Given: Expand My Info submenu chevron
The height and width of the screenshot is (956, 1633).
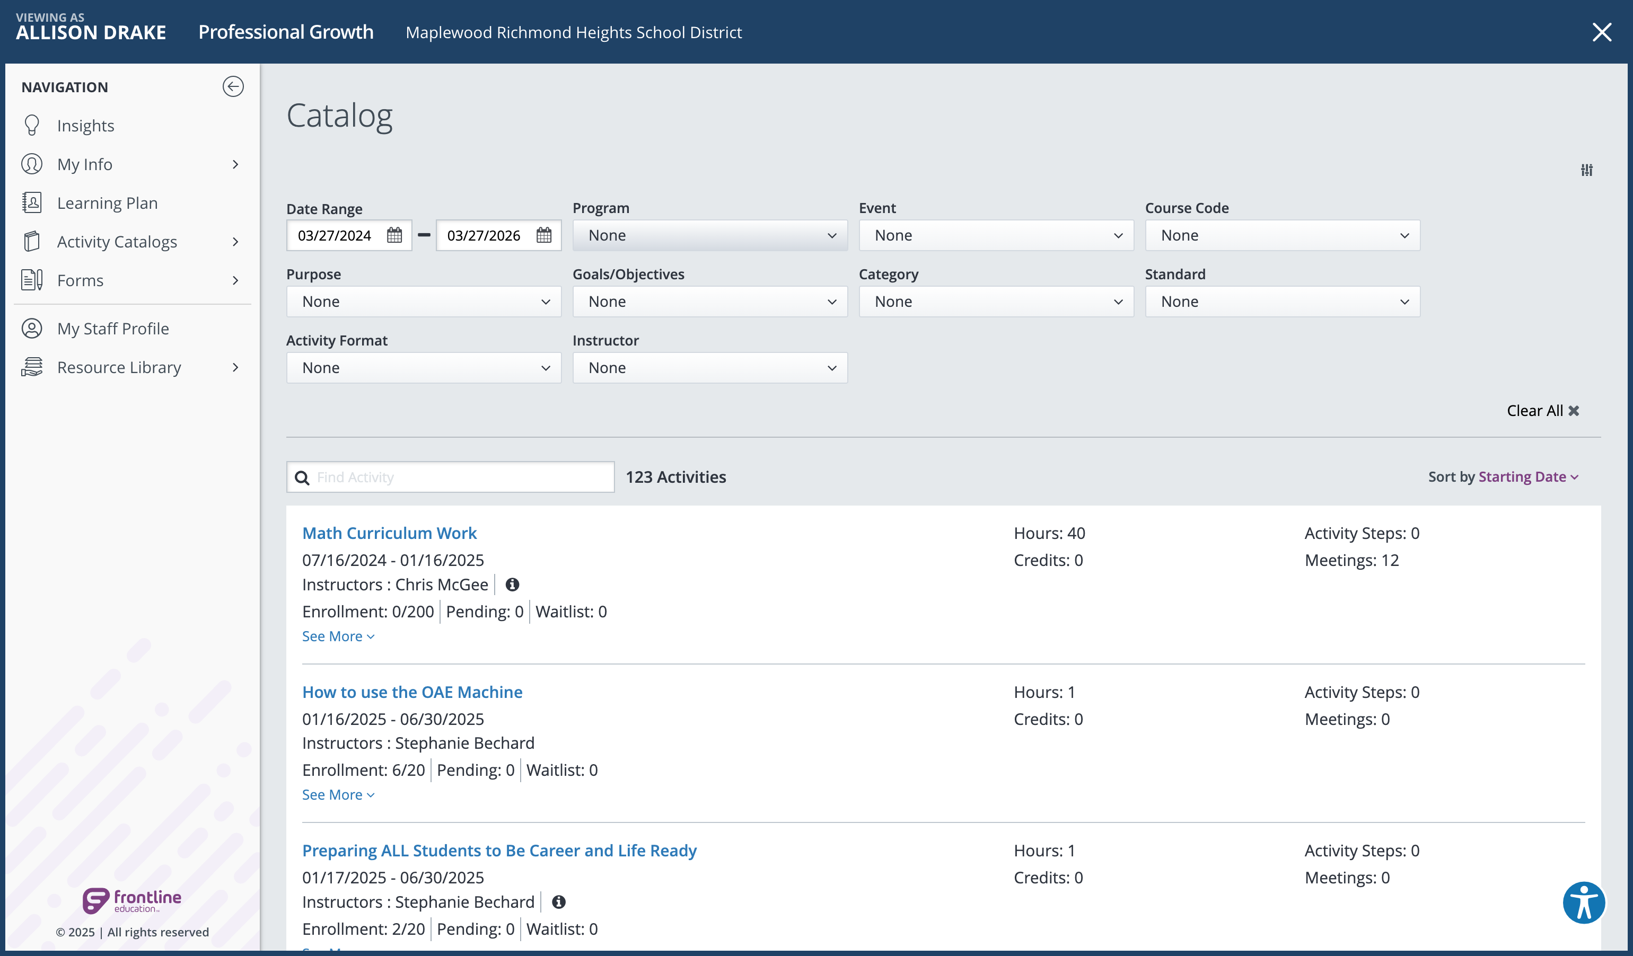Looking at the screenshot, I should (x=235, y=164).
